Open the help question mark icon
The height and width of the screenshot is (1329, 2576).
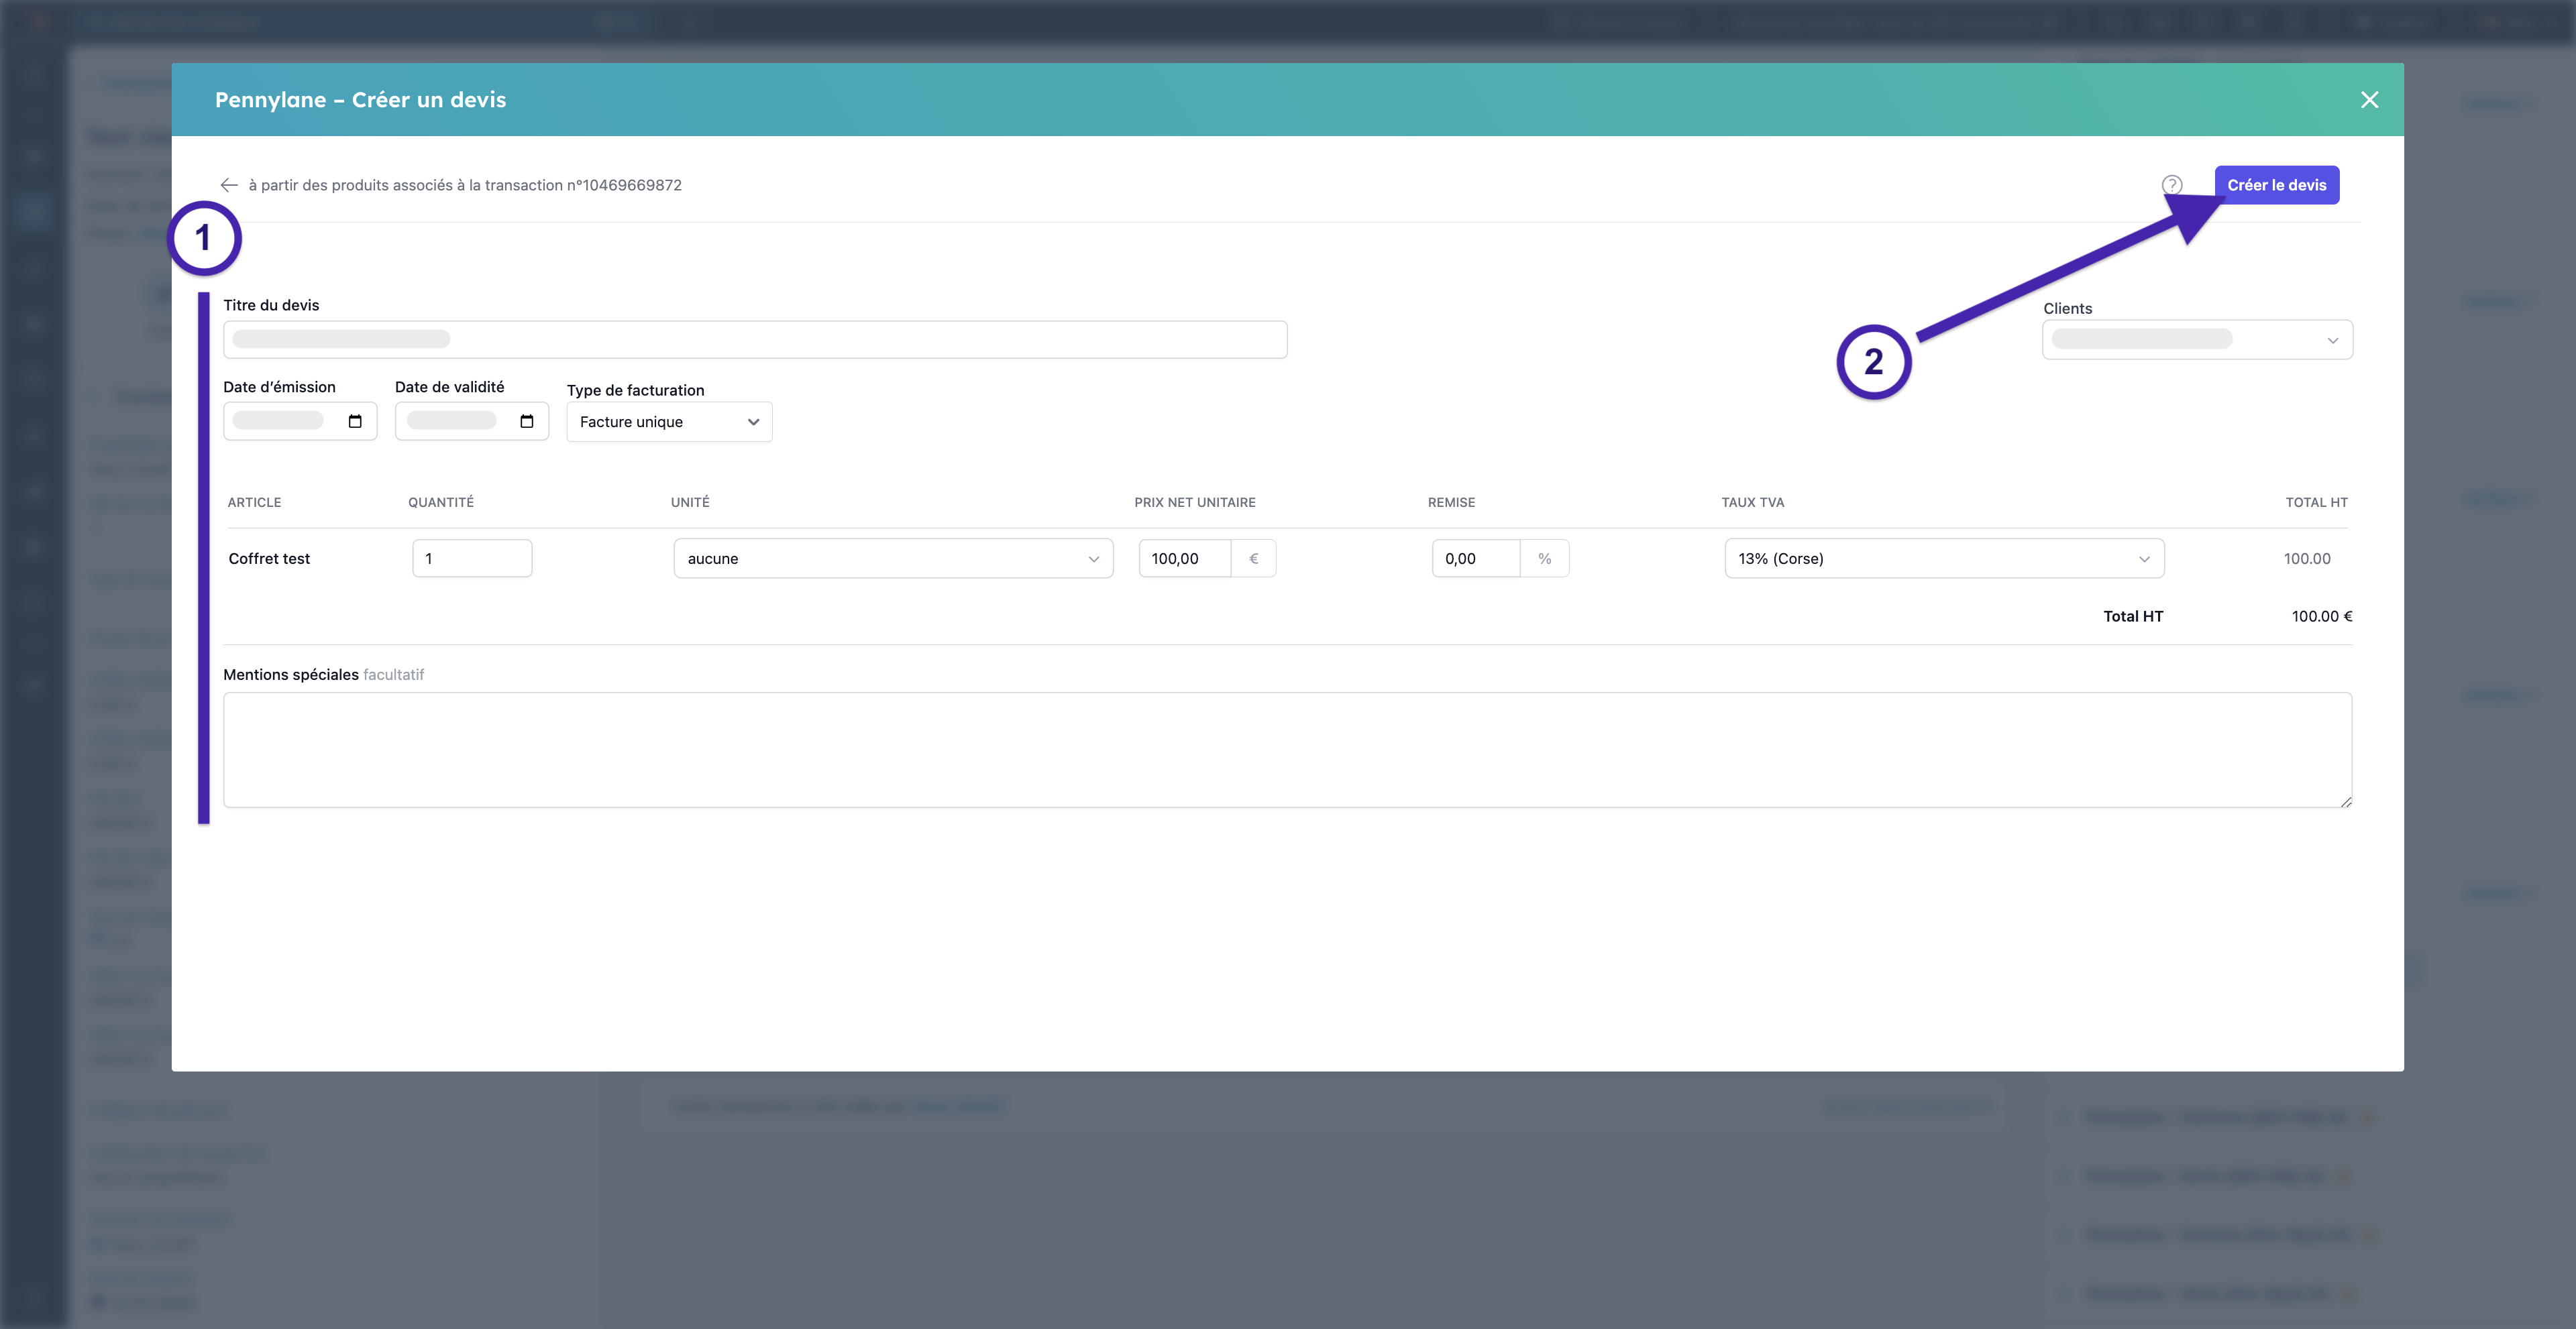coord(2172,185)
